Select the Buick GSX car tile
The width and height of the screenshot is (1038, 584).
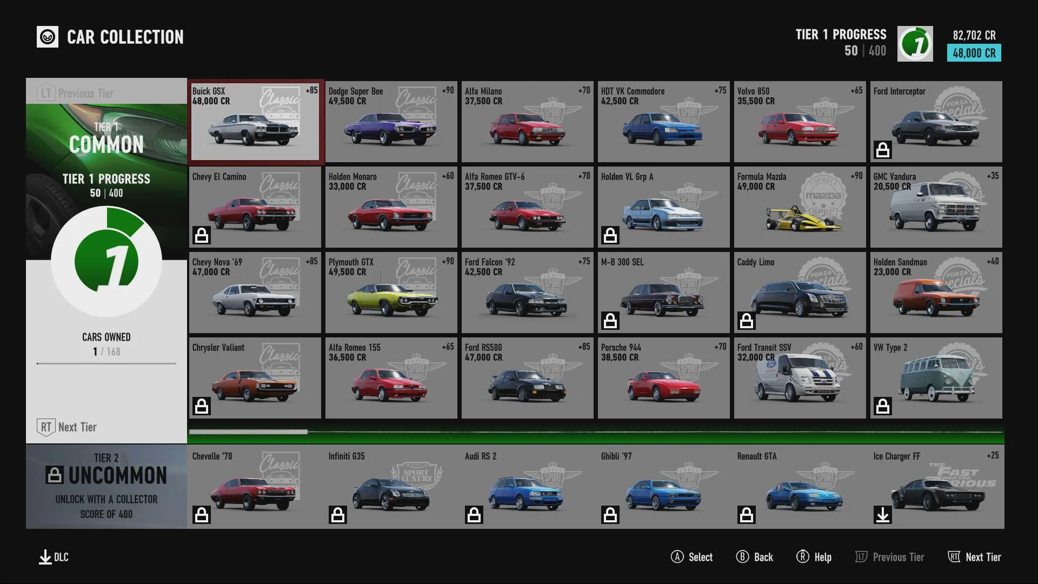255,122
